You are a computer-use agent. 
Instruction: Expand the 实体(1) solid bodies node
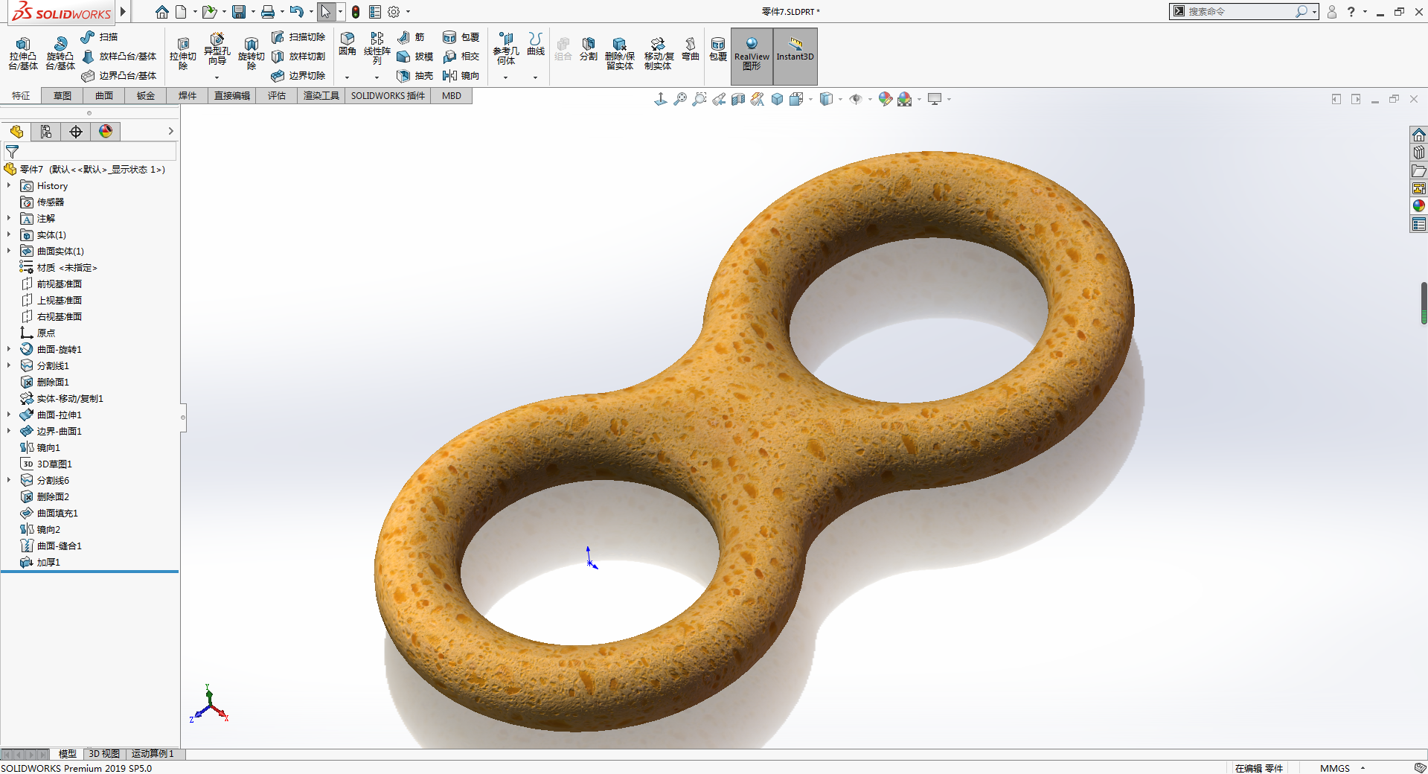(x=9, y=235)
